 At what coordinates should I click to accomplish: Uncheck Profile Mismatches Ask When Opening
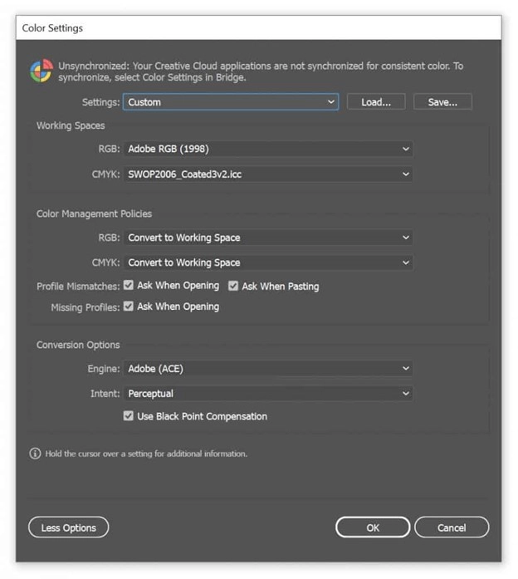129,285
